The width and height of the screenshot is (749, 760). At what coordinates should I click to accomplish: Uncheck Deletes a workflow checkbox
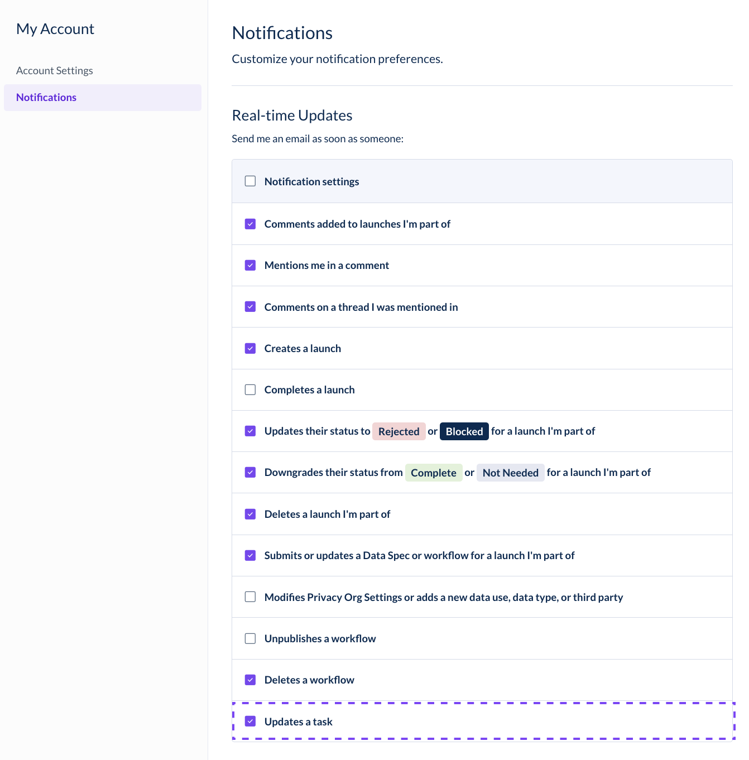tap(250, 680)
